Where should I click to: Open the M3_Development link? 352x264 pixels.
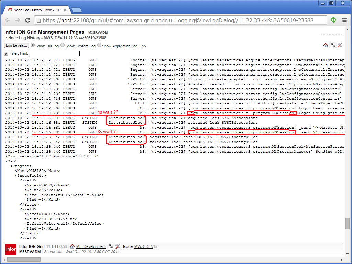coord(91,246)
